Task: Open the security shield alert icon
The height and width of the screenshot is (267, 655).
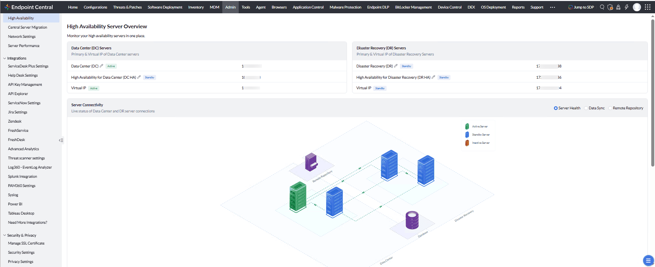Action: pyautogui.click(x=610, y=7)
